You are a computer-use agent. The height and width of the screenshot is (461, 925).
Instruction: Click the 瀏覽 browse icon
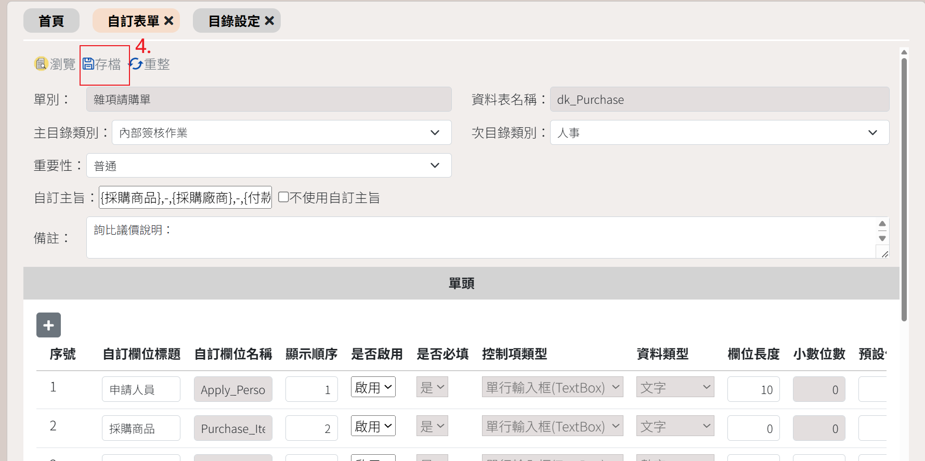(x=41, y=64)
